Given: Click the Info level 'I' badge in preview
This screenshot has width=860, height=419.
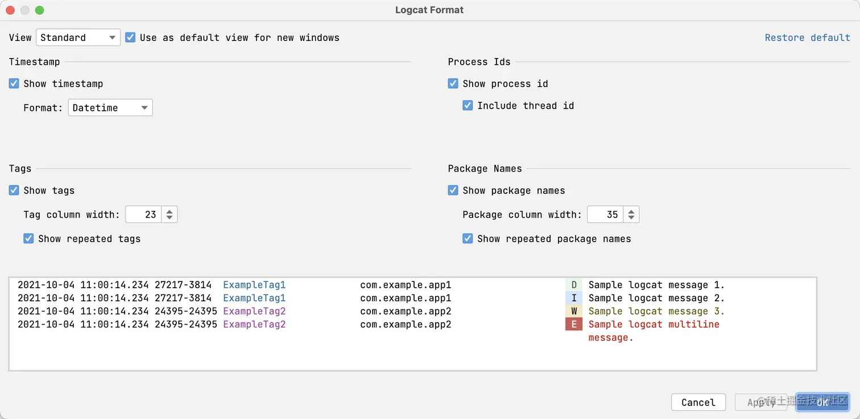Looking at the screenshot, I should coord(573,298).
